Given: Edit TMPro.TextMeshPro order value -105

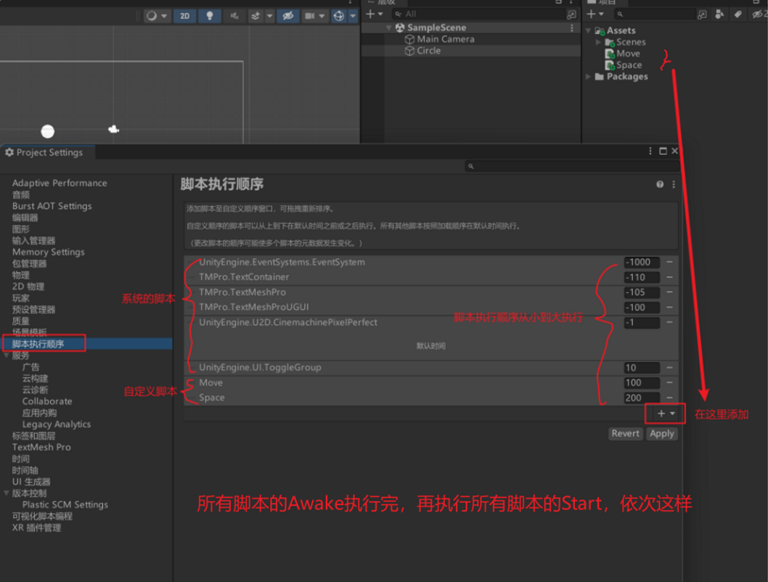Looking at the screenshot, I should click(x=642, y=292).
